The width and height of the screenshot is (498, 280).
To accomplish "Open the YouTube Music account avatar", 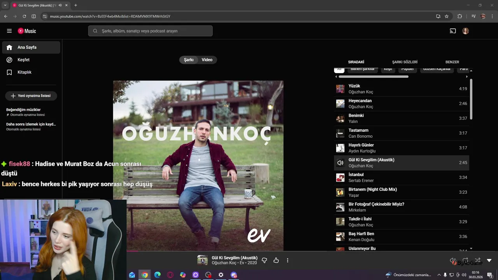I will (x=466, y=31).
